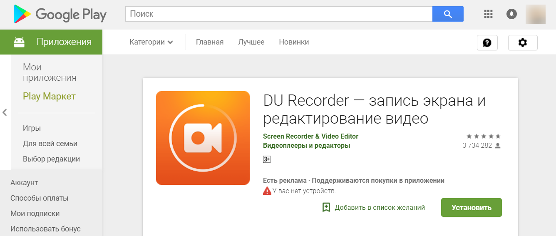Open the notifications bell
Viewport: 556px width, 236px height.
pyautogui.click(x=511, y=14)
